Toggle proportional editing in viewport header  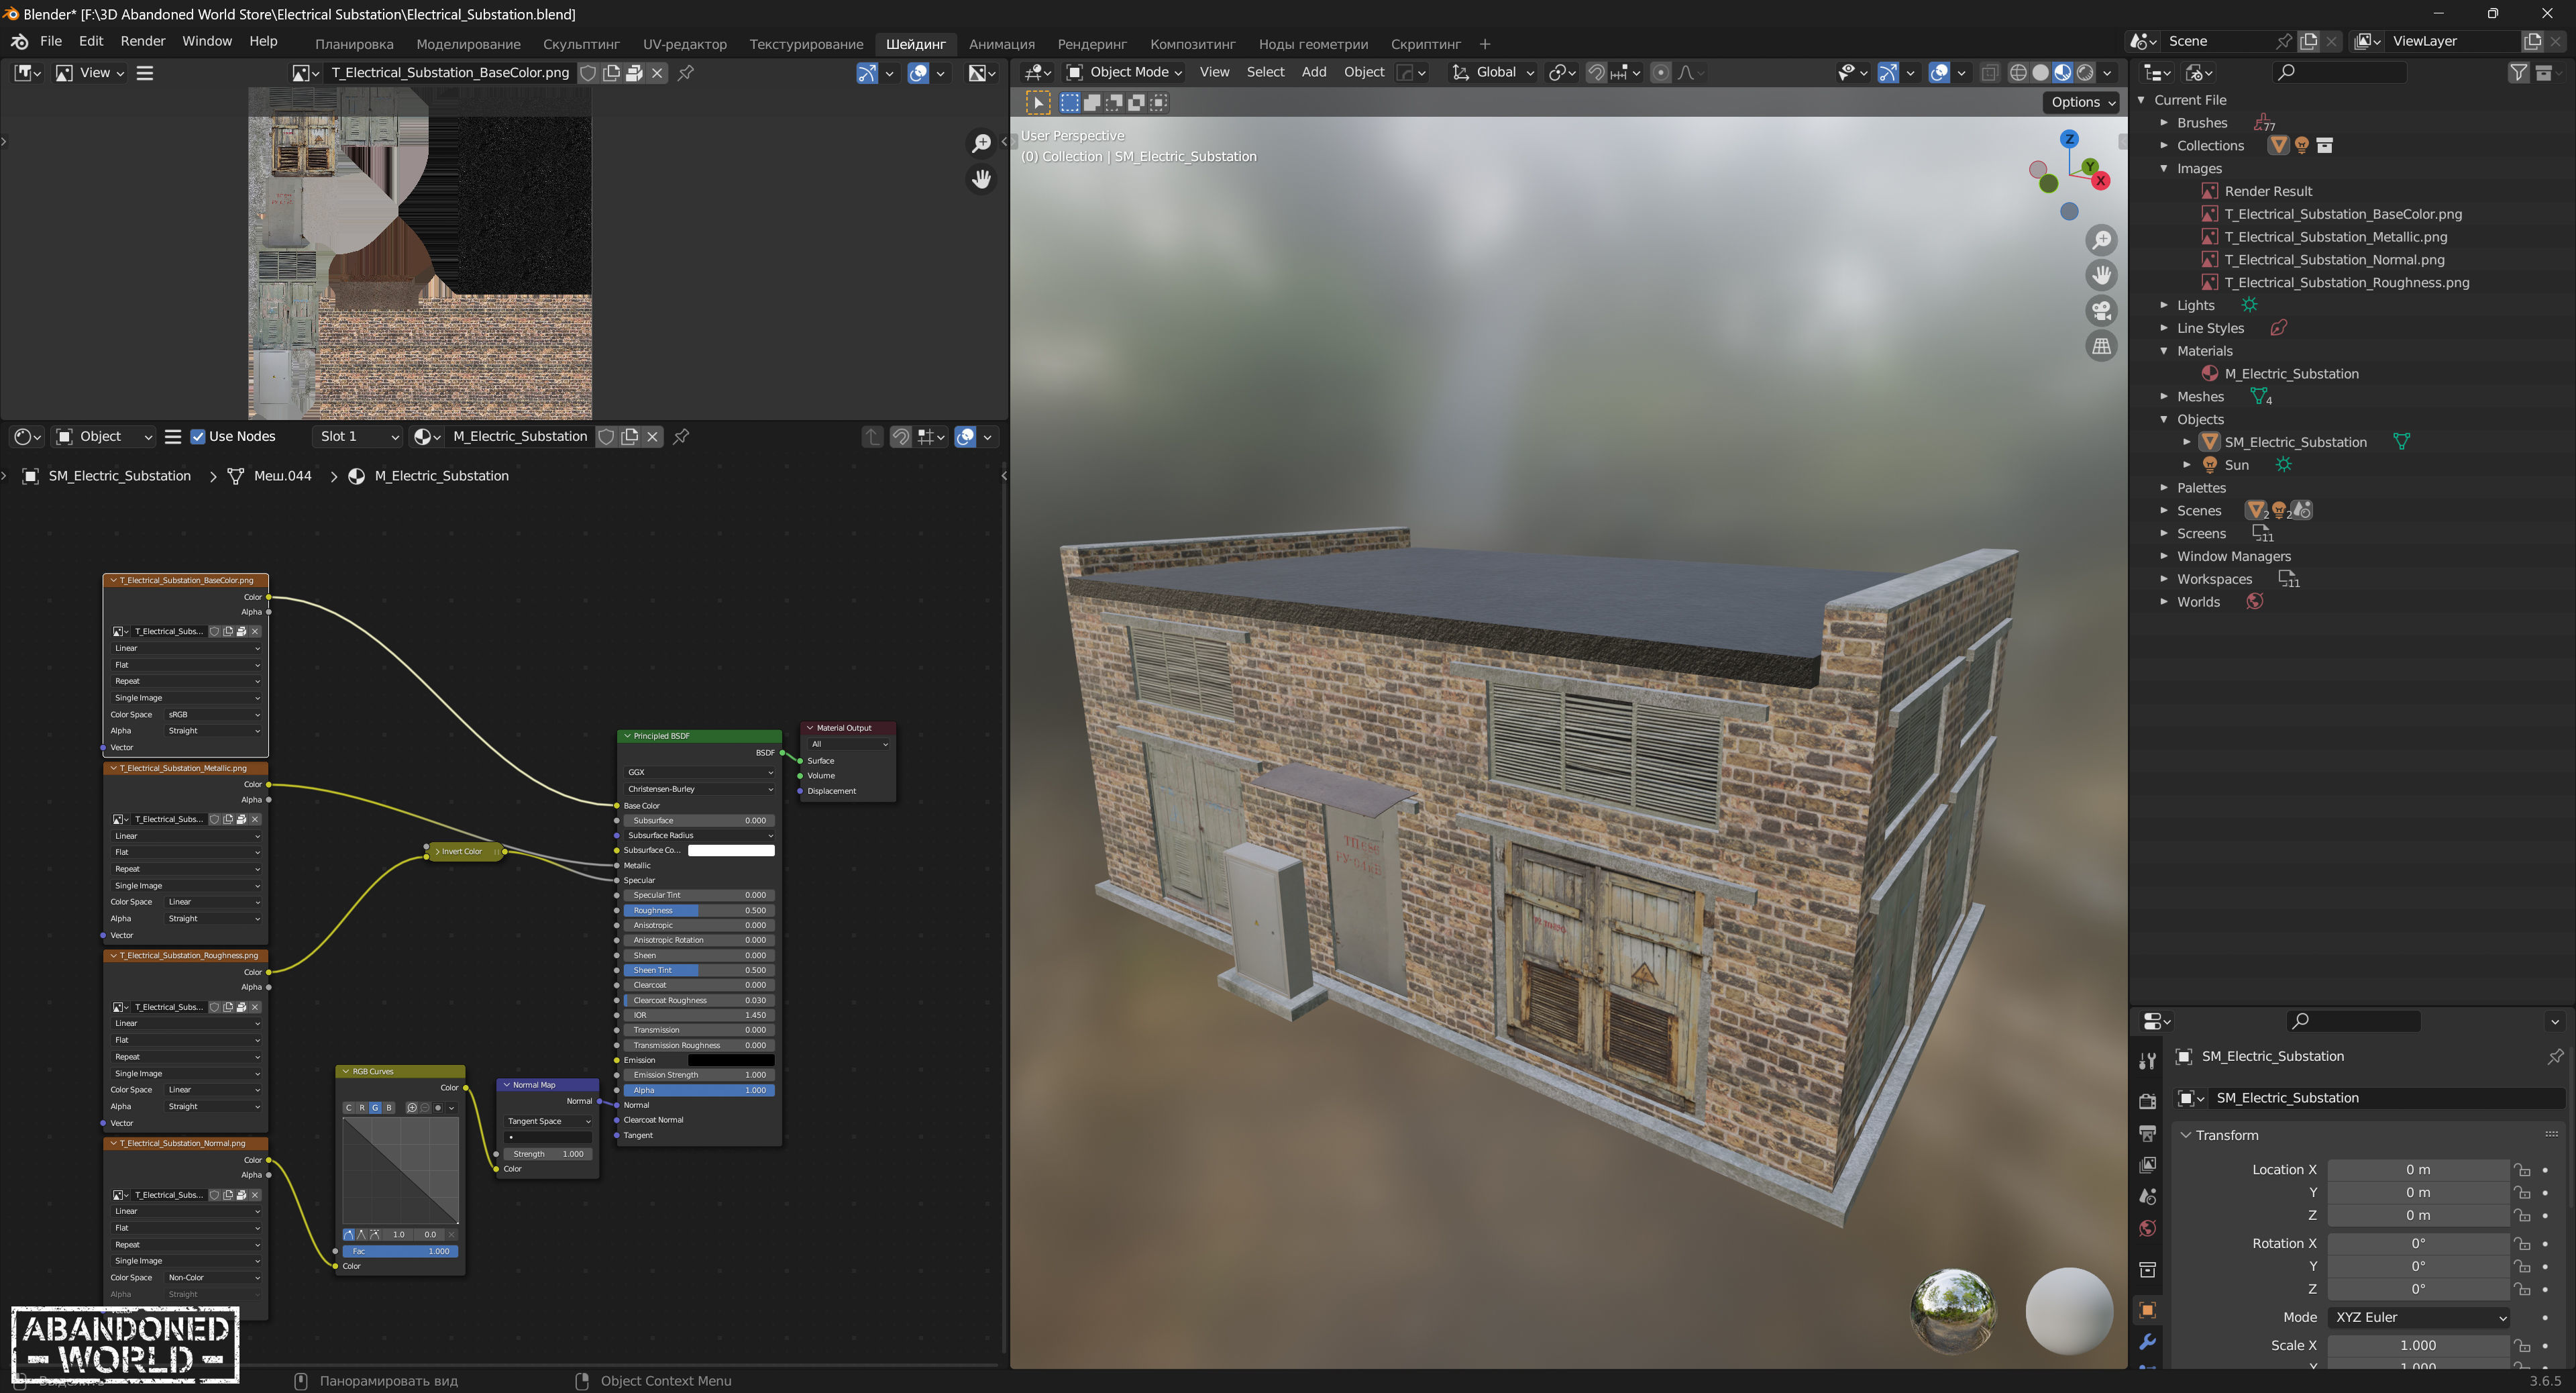pos(1660,72)
